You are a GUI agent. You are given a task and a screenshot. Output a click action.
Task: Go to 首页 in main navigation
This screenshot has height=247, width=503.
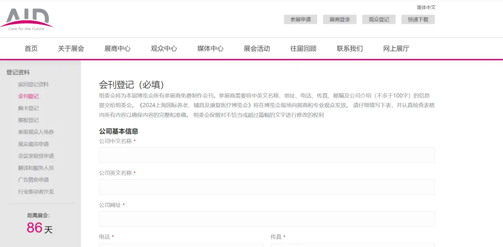coord(31,49)
